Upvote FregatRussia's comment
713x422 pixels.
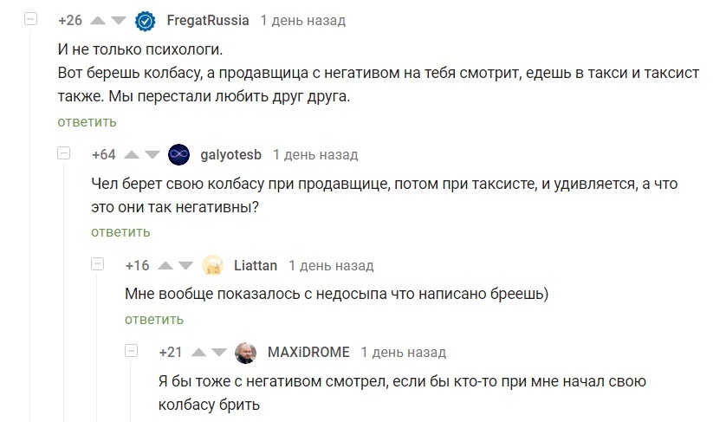point(98,20)
